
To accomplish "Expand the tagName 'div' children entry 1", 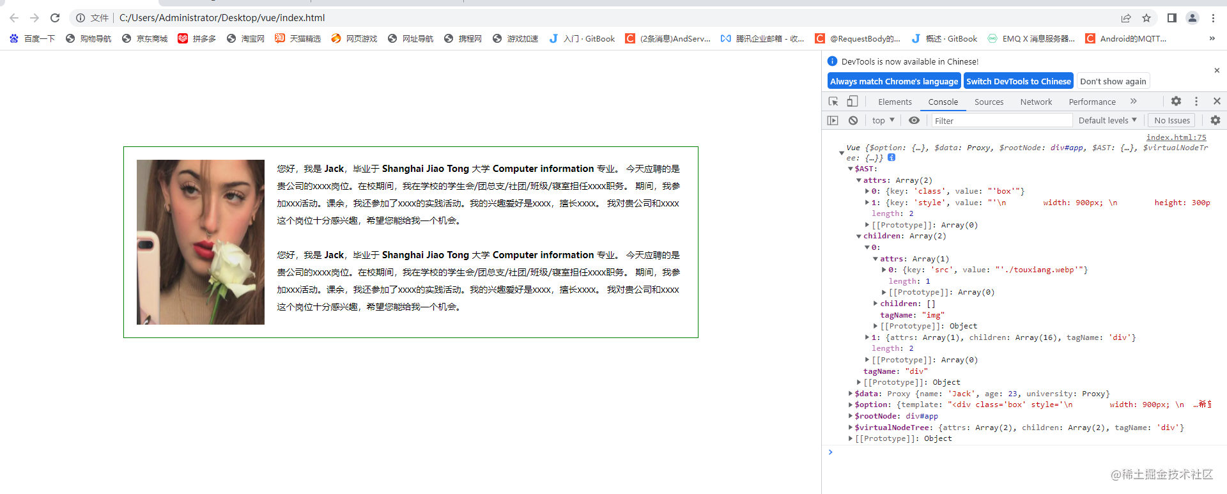I will point(867,337).
